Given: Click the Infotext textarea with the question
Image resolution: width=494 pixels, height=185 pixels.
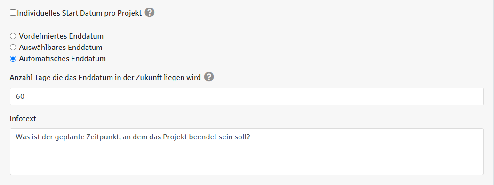Looking at the screenshot, I should 247,152.
